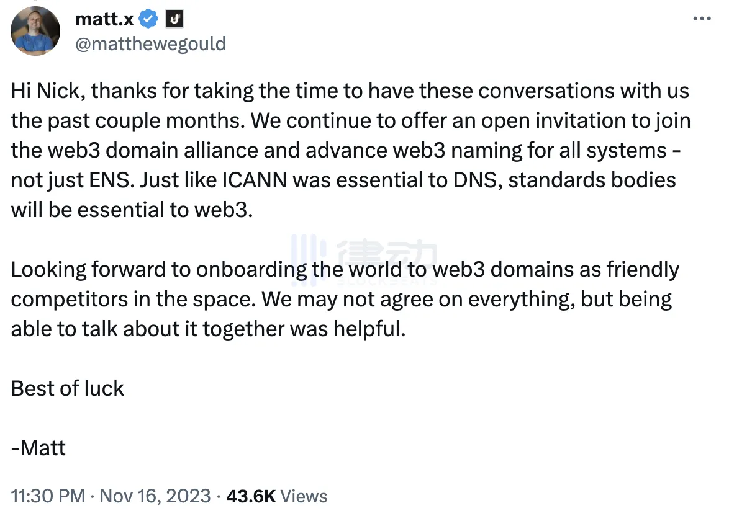Open the @matthewegould handle link
Viewport: 729px width, 521px height.
point(150,44)
